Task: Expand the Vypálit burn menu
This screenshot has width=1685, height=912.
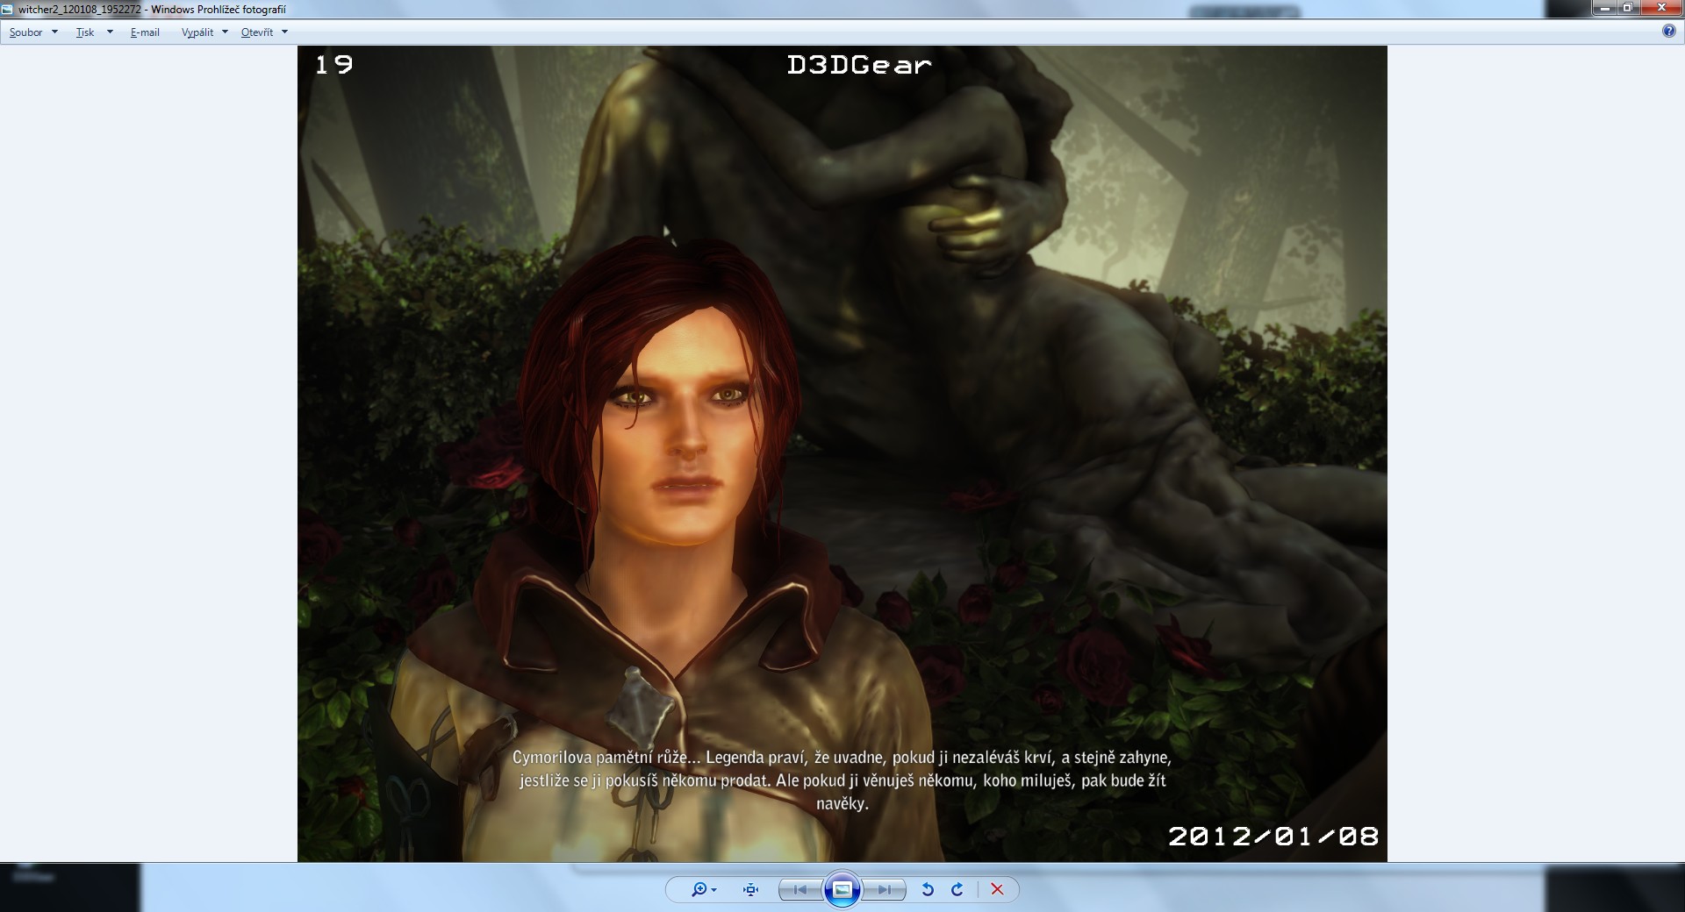Action: (204, 32)
